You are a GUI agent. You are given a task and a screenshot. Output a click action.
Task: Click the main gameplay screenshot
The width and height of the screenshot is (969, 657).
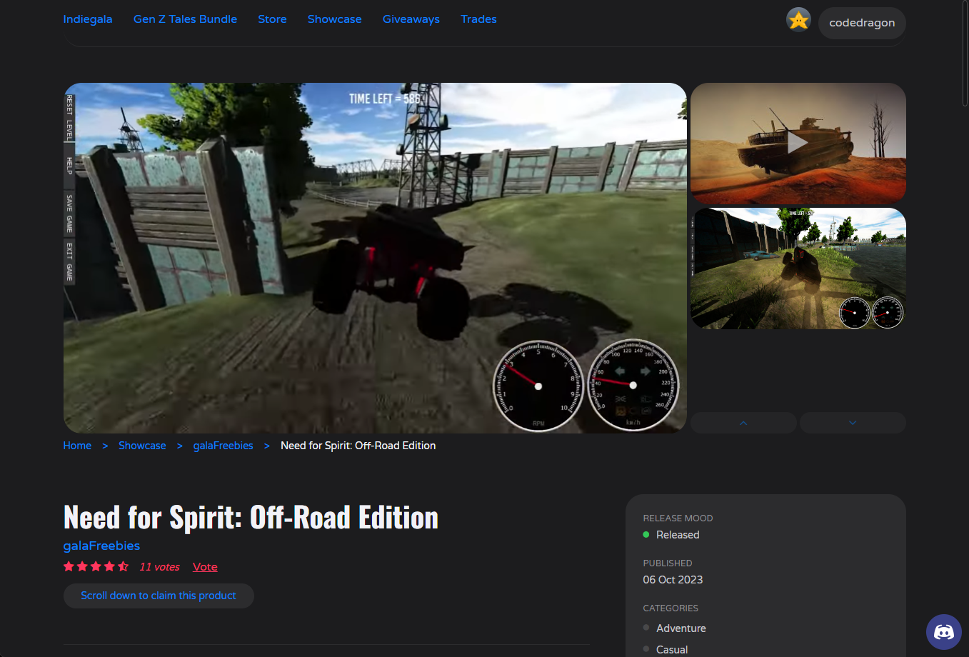tap(375, 258)
